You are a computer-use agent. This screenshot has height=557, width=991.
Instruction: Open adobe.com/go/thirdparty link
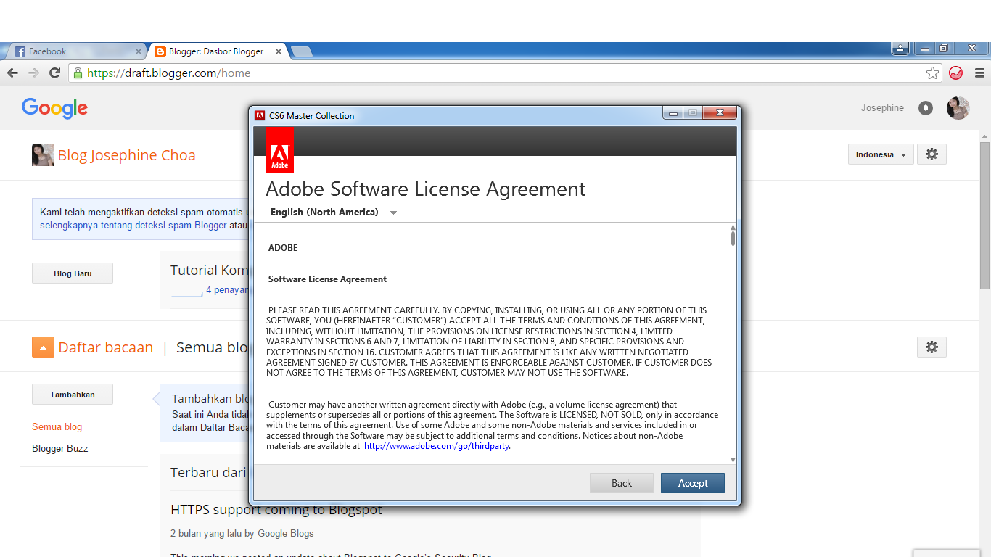pyautogui.click(x=436, y=446)
